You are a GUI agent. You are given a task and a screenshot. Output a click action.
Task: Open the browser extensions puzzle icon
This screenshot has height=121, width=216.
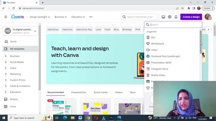tap(189, 8)
